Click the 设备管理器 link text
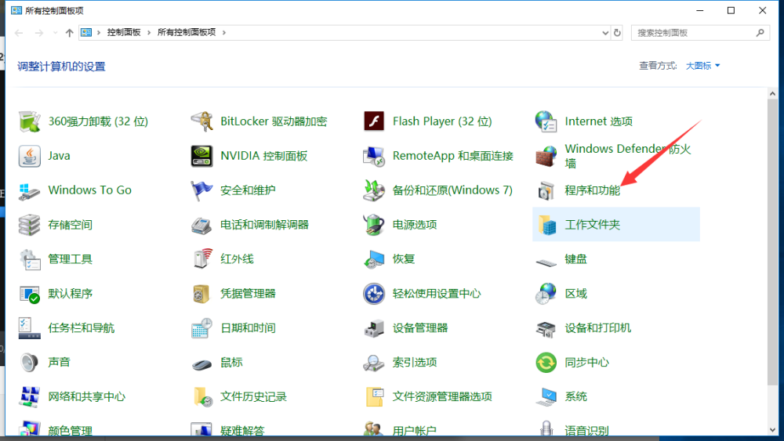The image size is (784, 441). 420,328
